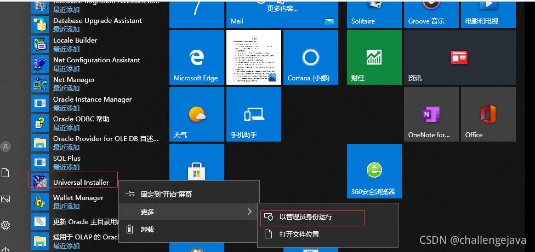Open the 财经 finance tile
This screenshot has height=252, width=535.
pyautogui.click(x=374, y=57)
